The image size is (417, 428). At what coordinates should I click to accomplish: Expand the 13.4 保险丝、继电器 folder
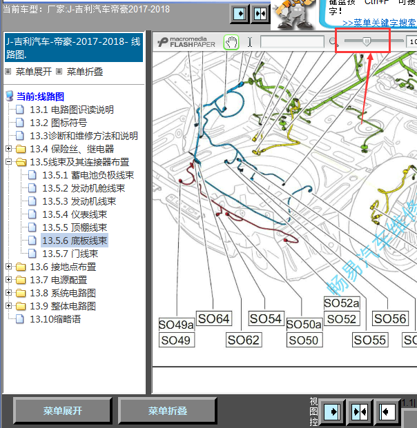(8, 149)
